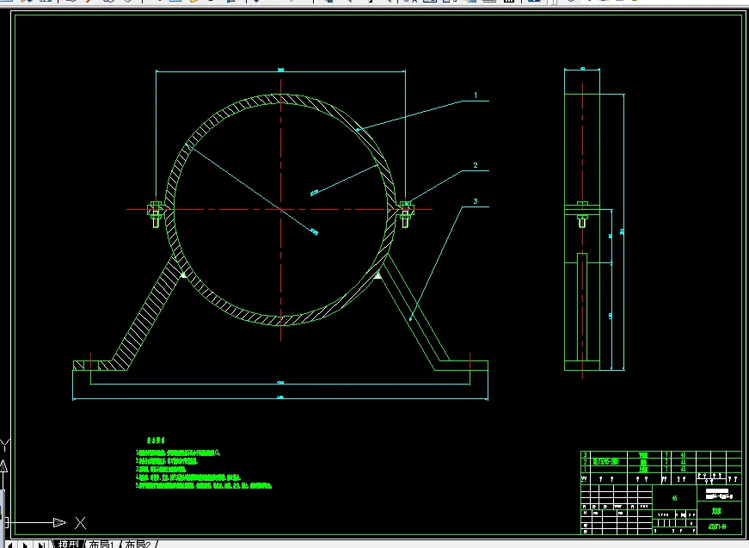Select the UCS X axis icon
Image resolution: width=749 pixels, height=548 pixels.
[x=80, y=523]
